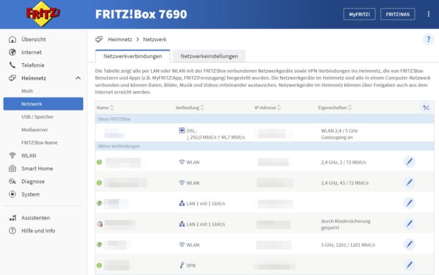The height and width of the screenshot is (275, 439).
Task: Switch to the Netzwerkeinstellungen tab
Action: click(x=209, y=56)
